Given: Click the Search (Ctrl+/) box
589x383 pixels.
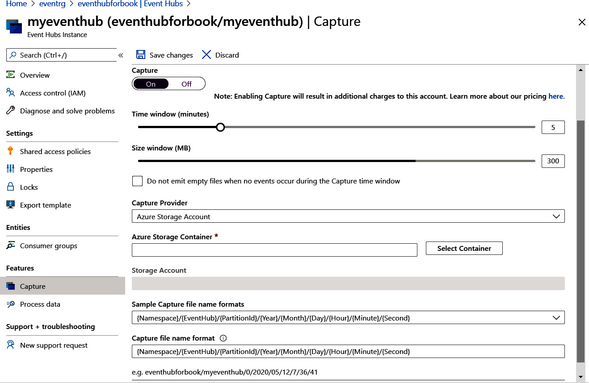Looking at the screenshot, I should click(x=61, y=55).
